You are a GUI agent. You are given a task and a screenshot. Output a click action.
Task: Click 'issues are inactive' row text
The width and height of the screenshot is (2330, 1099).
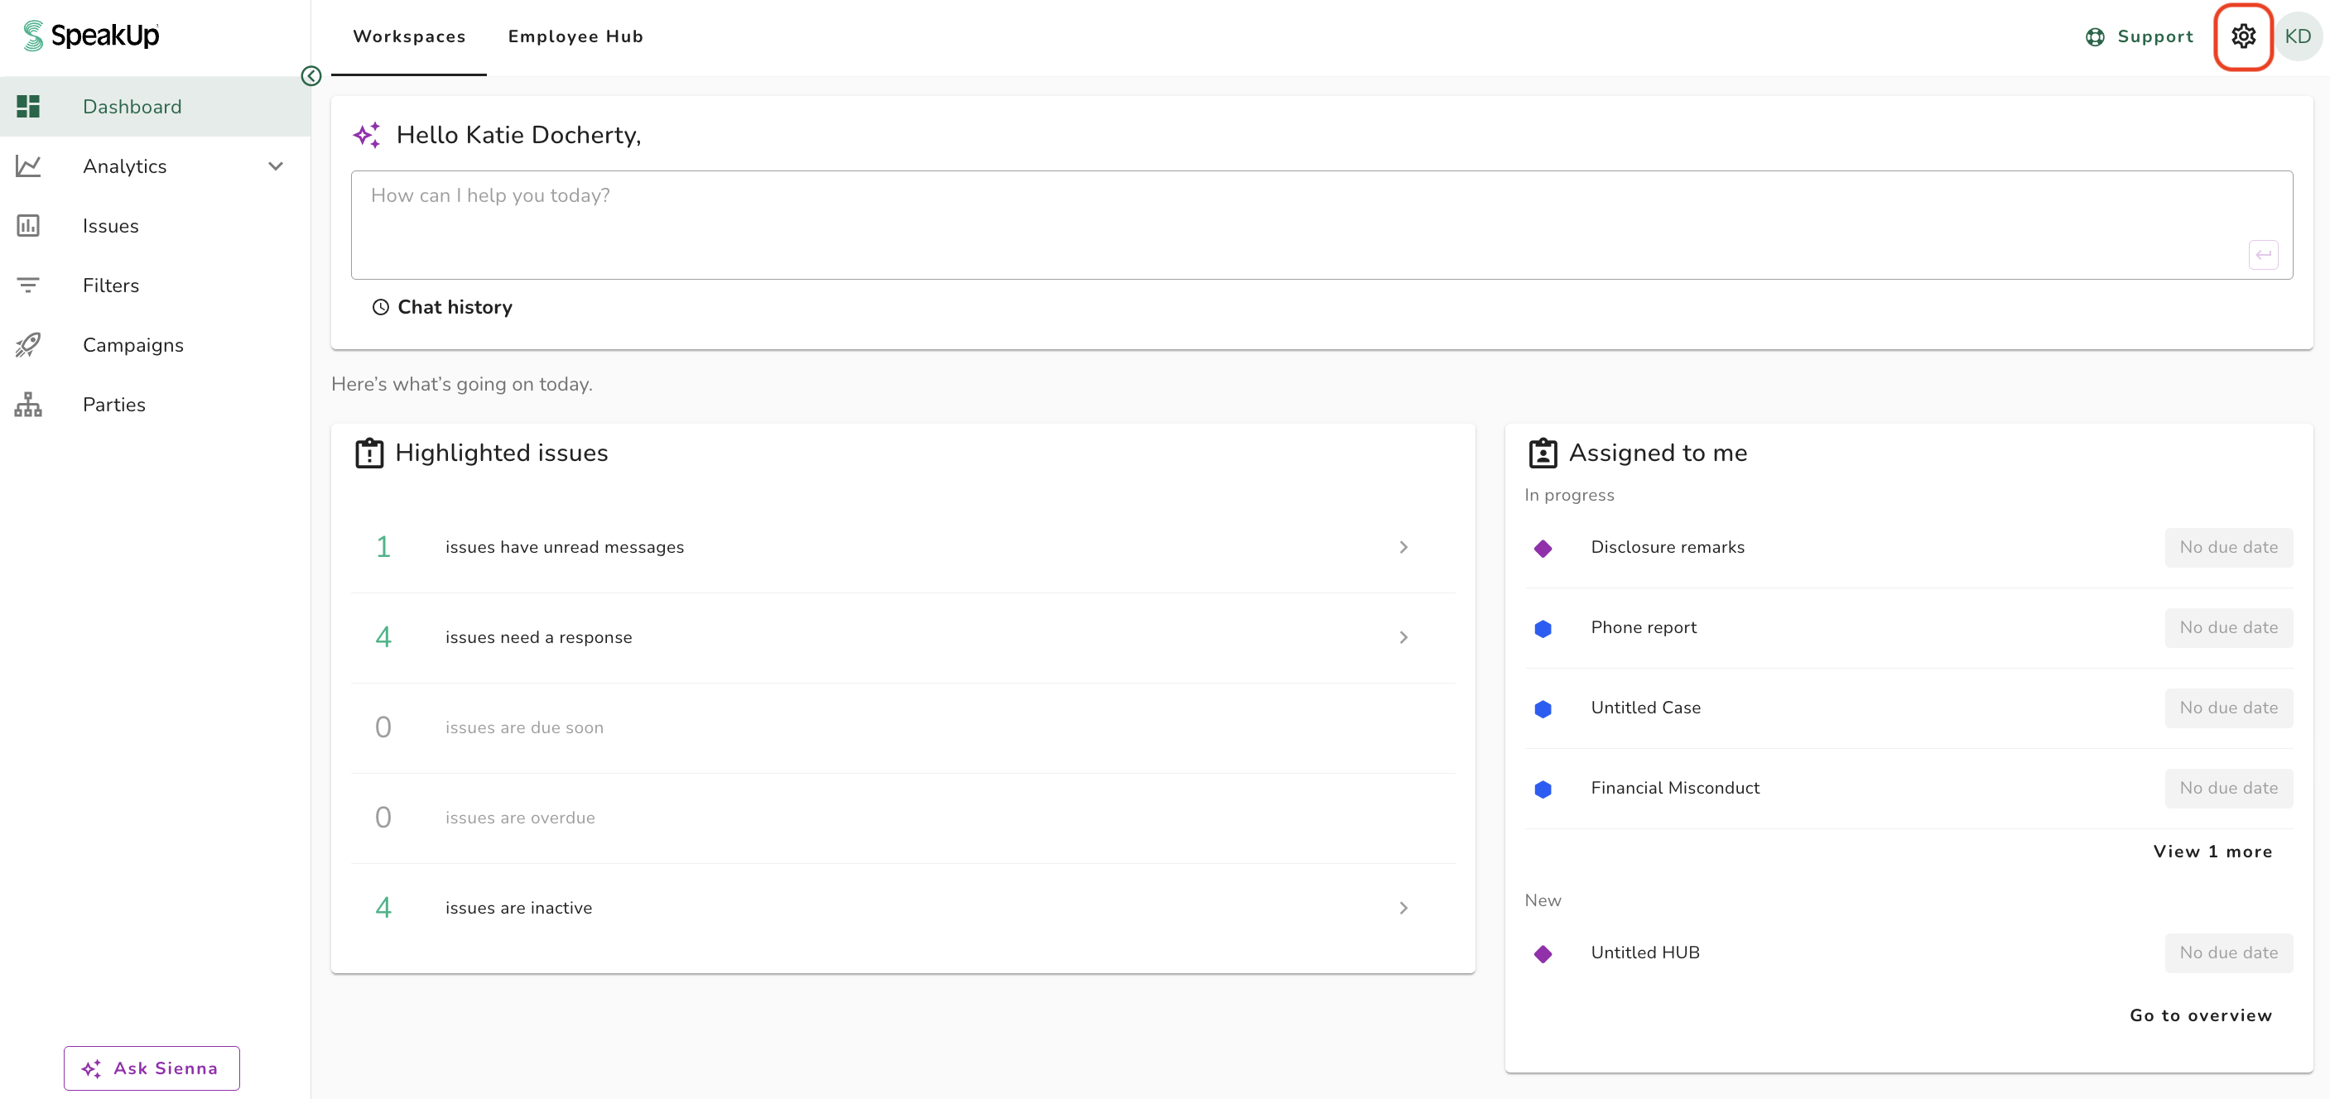518,907
